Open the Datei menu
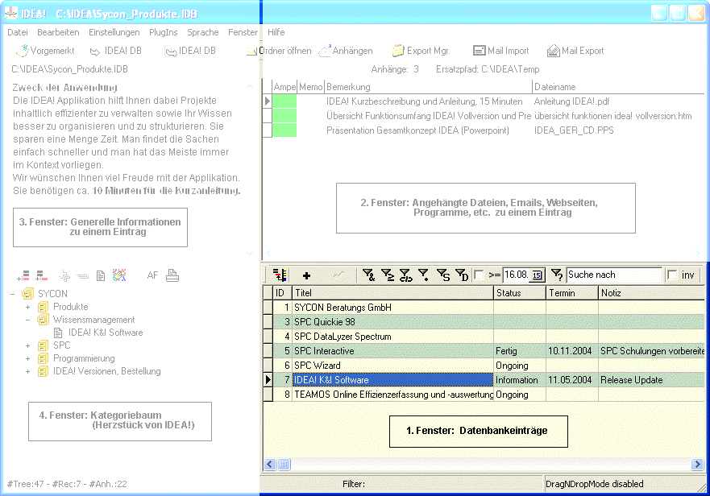Viewport: 710px width, 496px height. point(18,32)
